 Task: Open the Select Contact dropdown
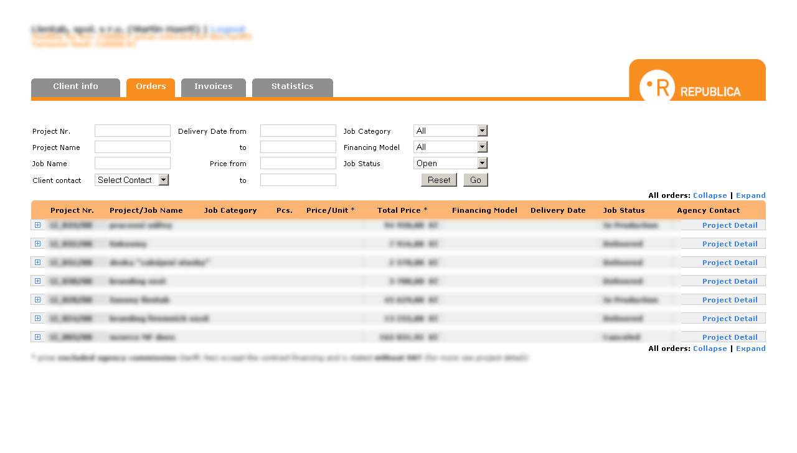pos(132,180)
